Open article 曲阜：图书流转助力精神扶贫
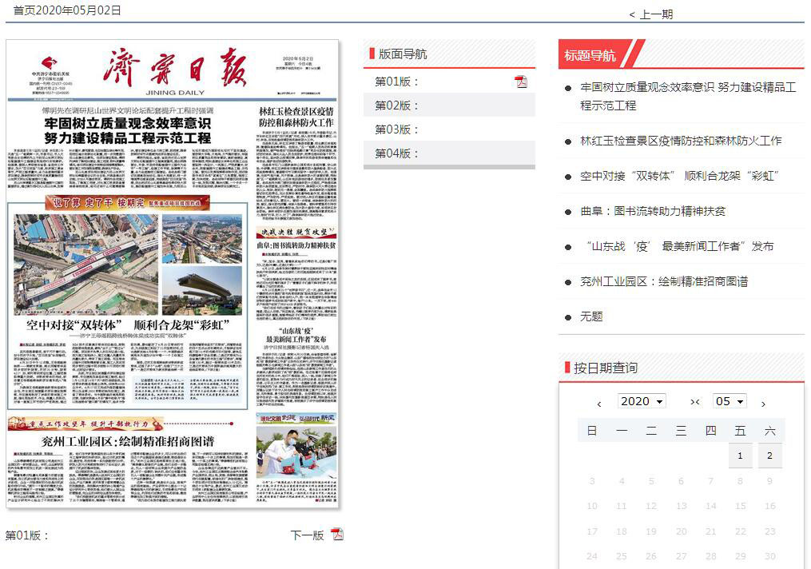Viewport: 811px width, 569px height. [x=653, y=211]
